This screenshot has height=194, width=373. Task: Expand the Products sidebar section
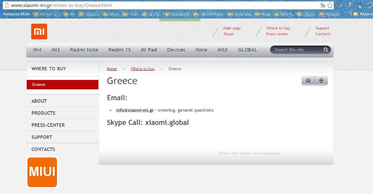43,113
